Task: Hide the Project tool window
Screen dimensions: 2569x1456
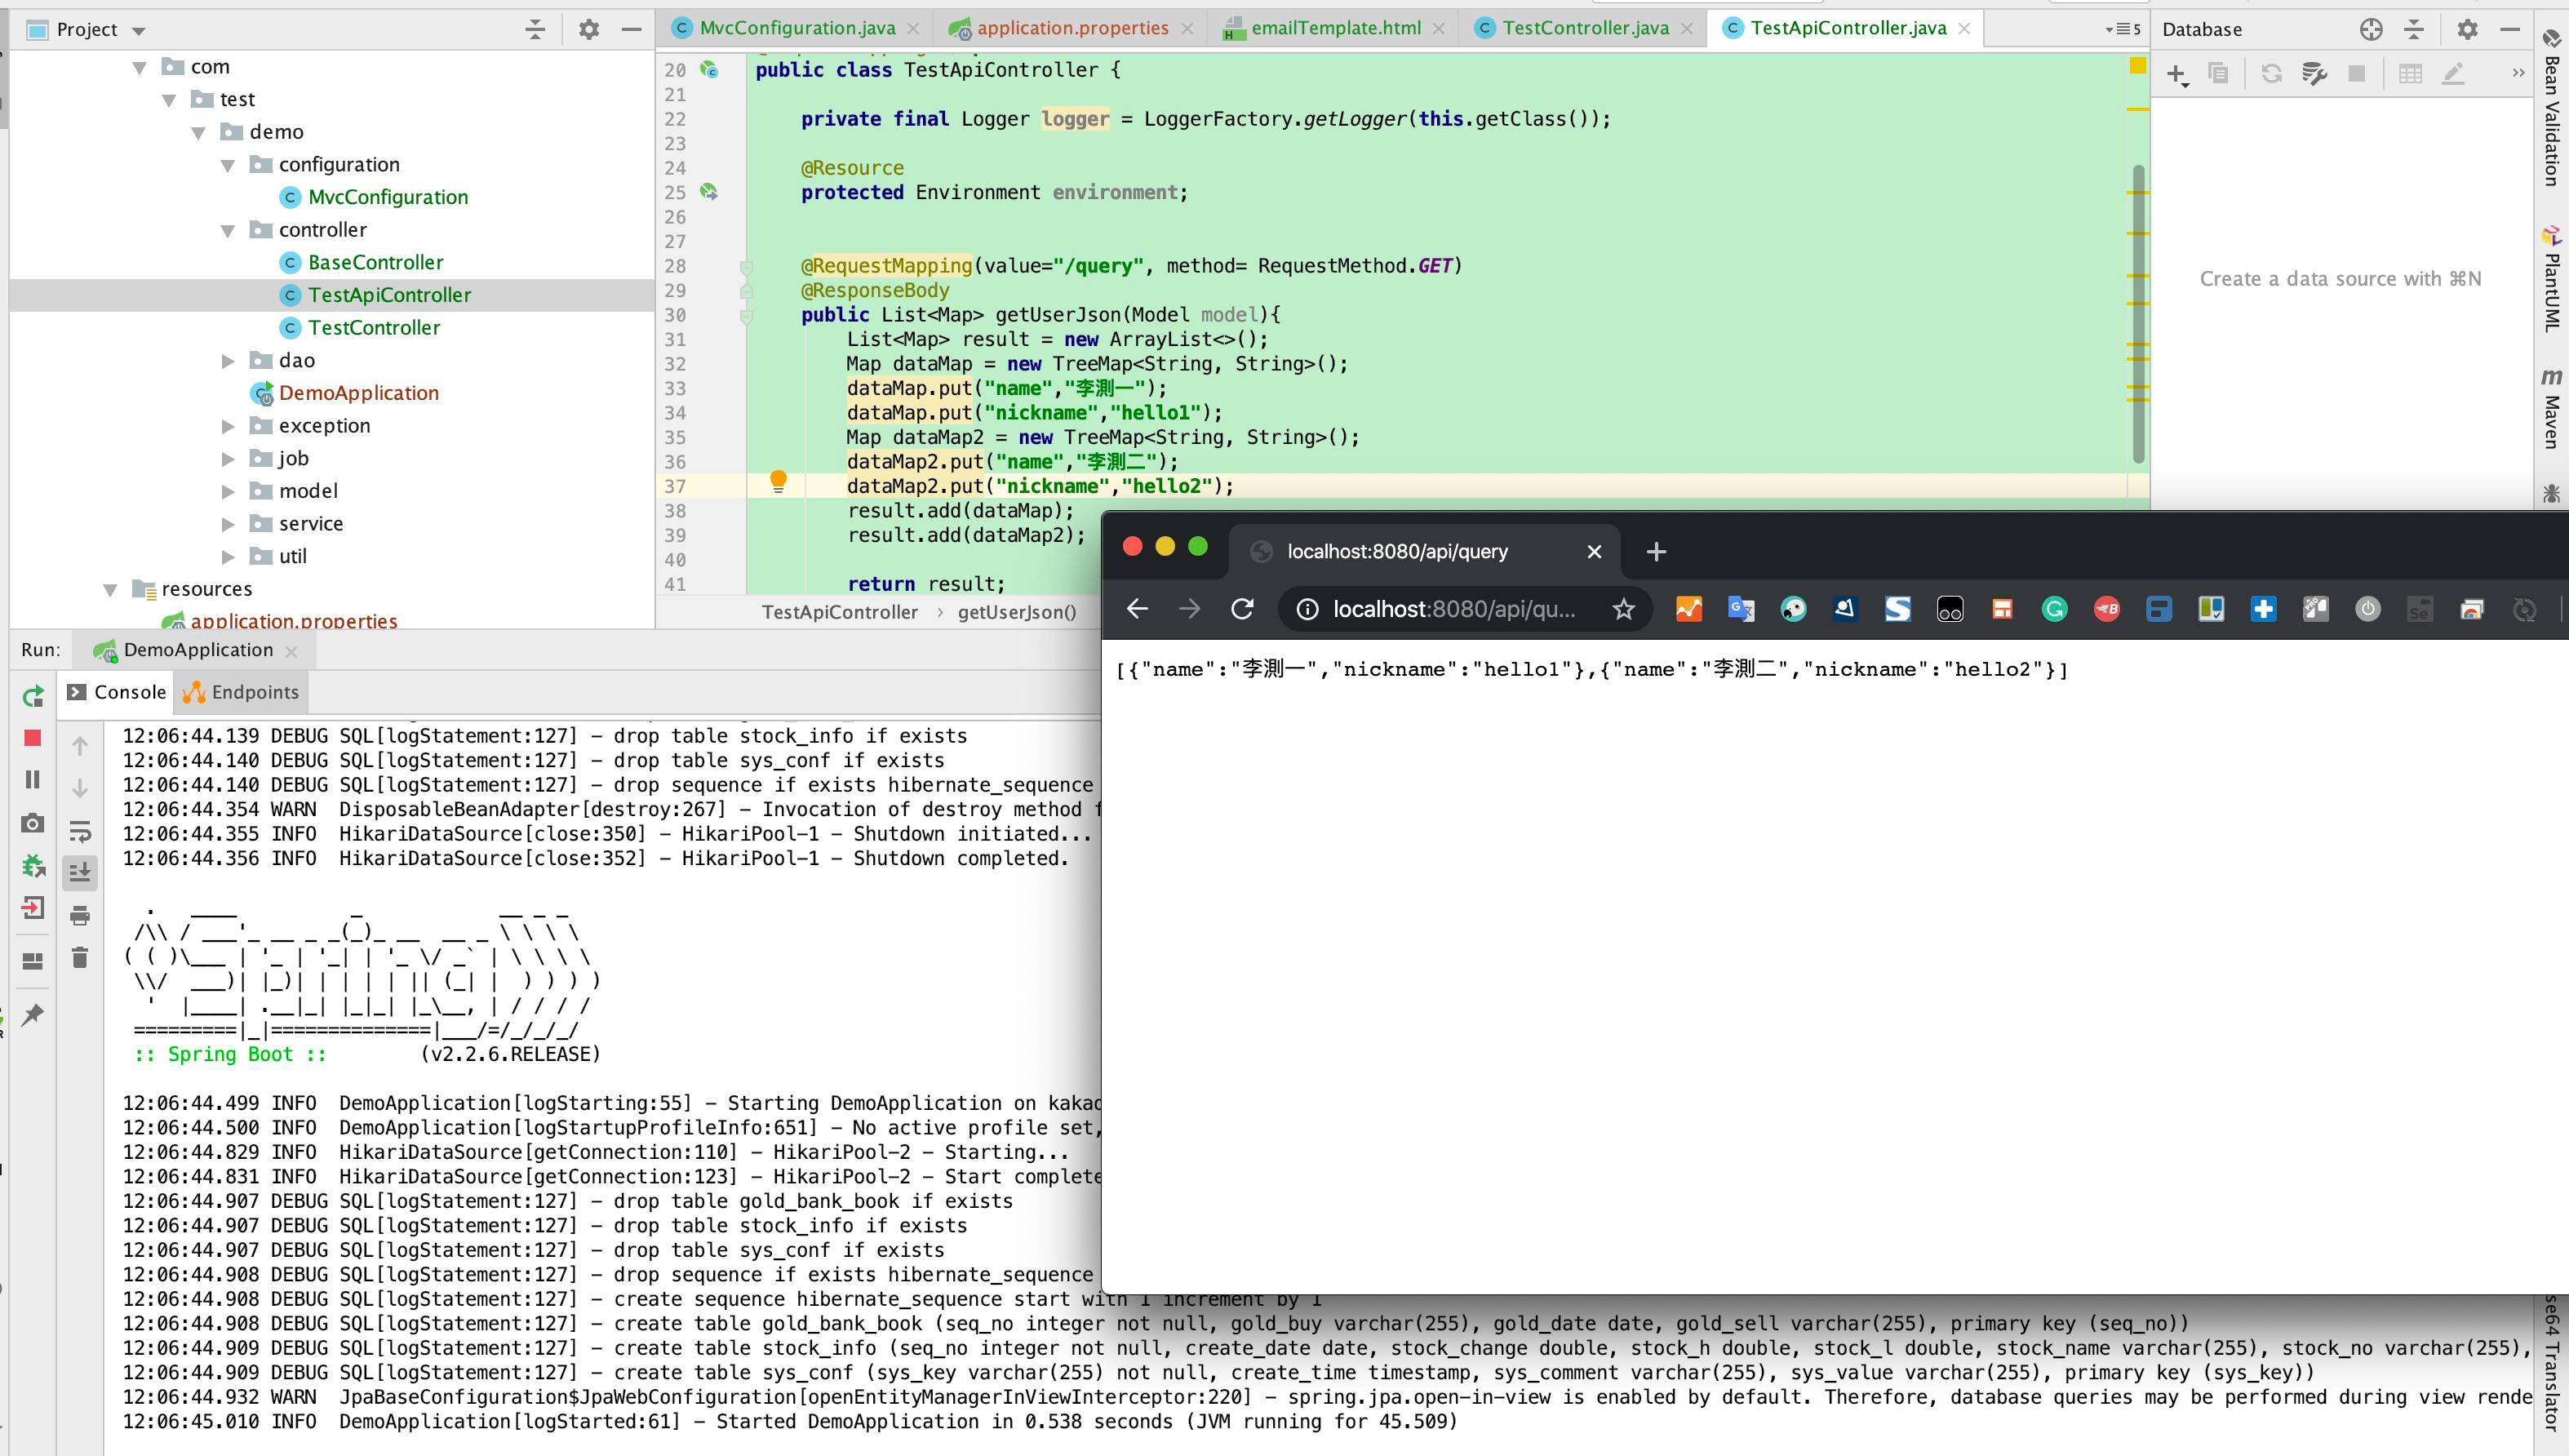Action: (631, 30)
